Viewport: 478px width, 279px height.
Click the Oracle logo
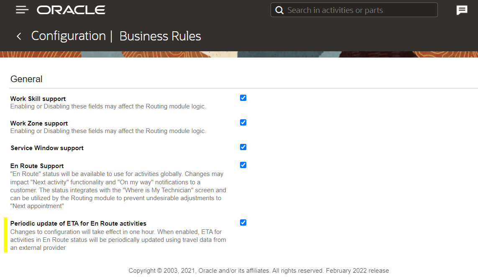pyautogui.click(x=71, y=10)
